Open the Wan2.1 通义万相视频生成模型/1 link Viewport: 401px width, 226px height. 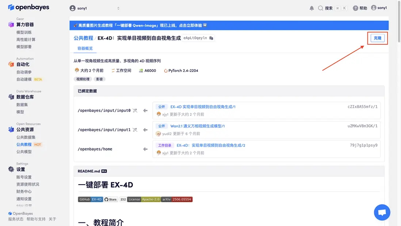pos(197,126)
